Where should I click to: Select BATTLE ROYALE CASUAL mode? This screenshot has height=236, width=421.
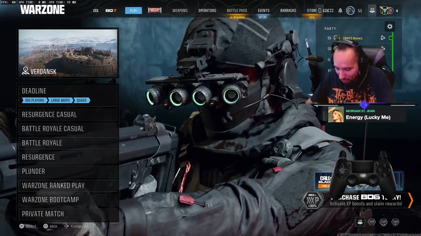click(x=68, y=128)
